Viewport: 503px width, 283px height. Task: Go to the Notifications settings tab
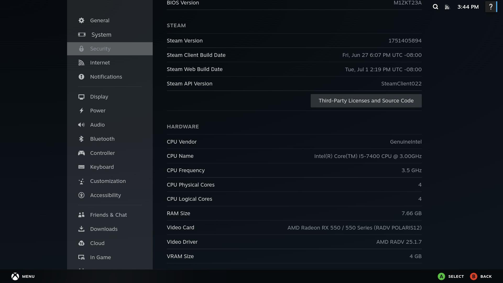[x=110, y=77]
